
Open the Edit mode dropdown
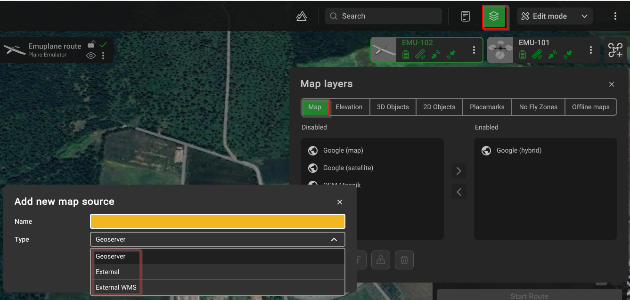(555, 16)
